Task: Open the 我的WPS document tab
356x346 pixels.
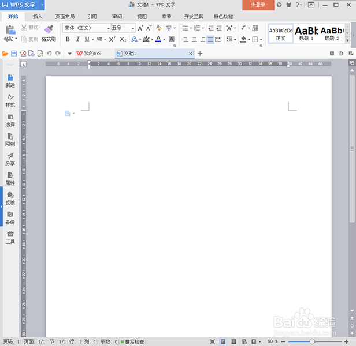Action: click(92, 54)
